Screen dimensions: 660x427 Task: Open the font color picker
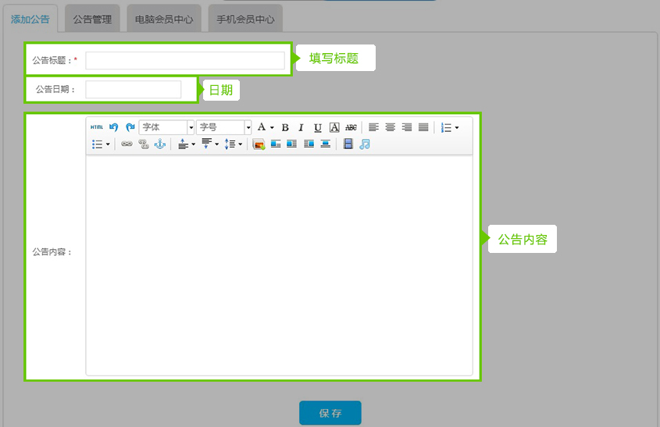(x=262, y=127)
